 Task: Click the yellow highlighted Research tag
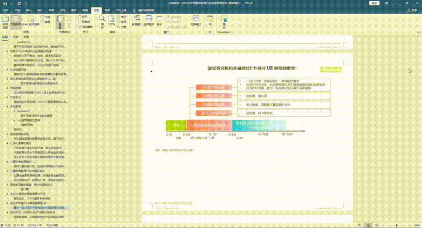pyautogui.click(x=331, y=70)
